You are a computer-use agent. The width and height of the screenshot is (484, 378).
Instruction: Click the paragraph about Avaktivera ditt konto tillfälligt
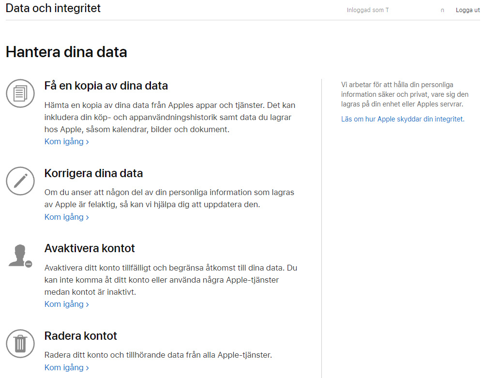click(x=169, y=280)
